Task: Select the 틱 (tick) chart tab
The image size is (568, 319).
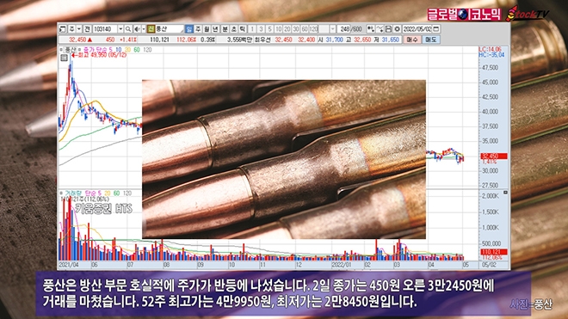Action: point(242,29)
